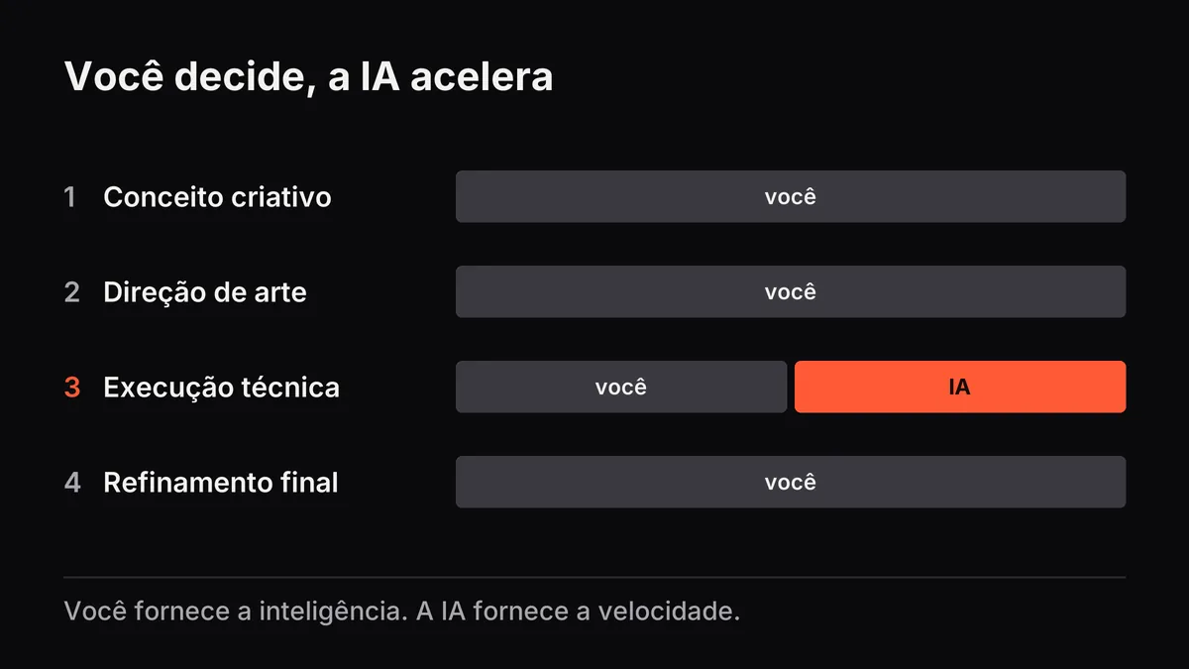Screen dimensions: 1189x669
Task: Click the word 'inteligência' in the footer
Action: [x=332, y=612]
